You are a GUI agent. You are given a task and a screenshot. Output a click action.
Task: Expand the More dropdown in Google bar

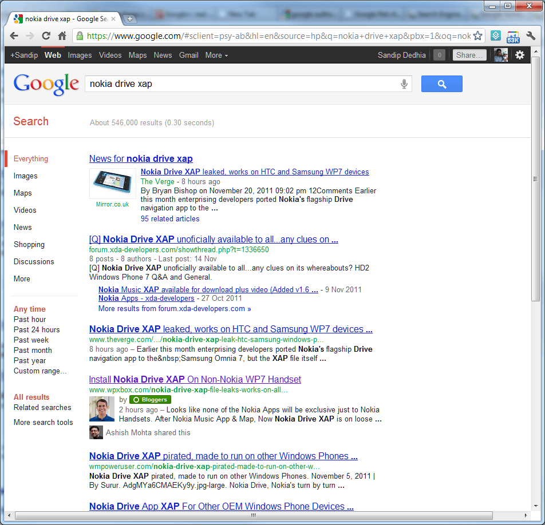click(x=216, y=55)
